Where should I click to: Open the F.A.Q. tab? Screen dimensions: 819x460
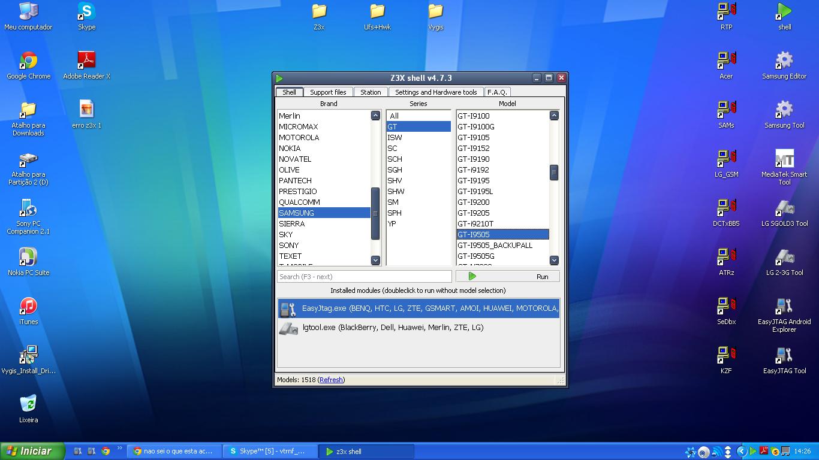(x=497, y=92)
